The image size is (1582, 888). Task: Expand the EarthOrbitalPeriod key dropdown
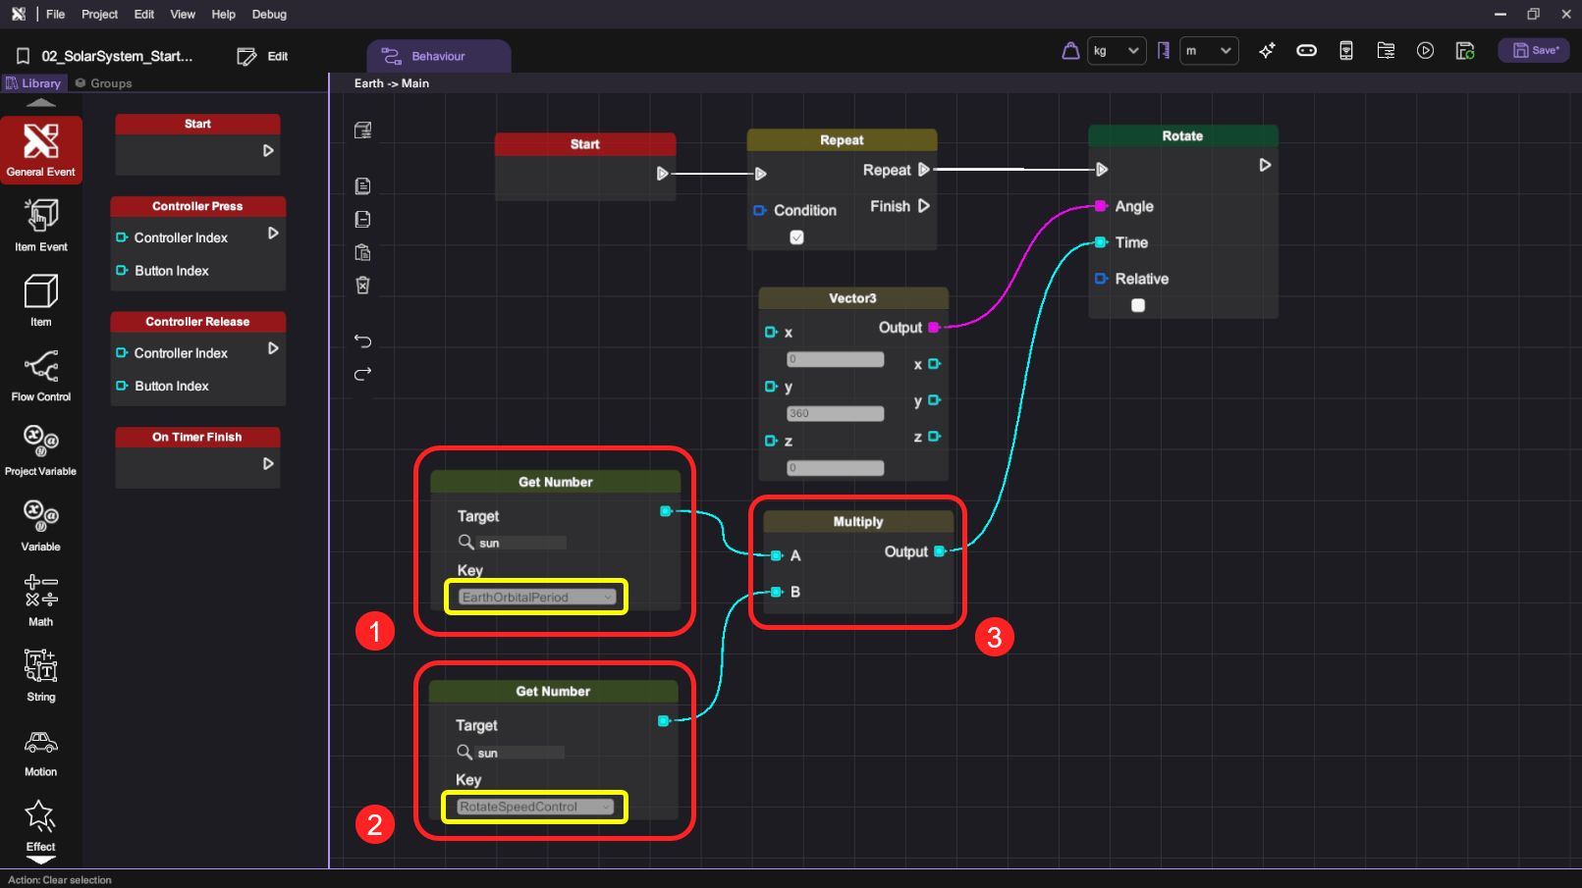tap(536, 597)
